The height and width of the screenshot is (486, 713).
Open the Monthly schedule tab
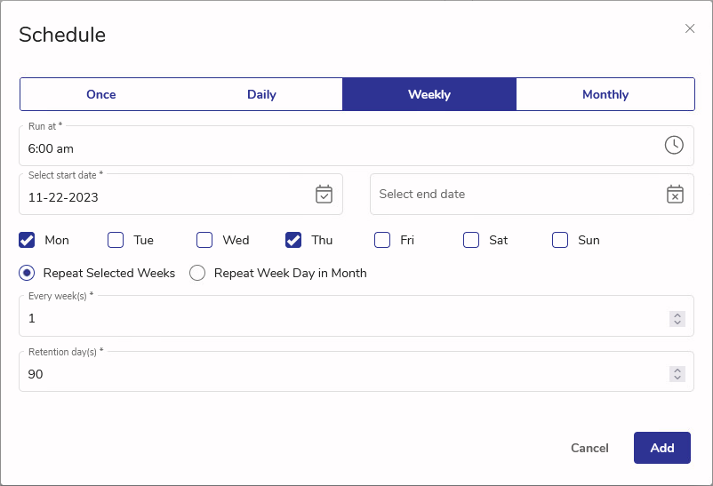[605, 94]
